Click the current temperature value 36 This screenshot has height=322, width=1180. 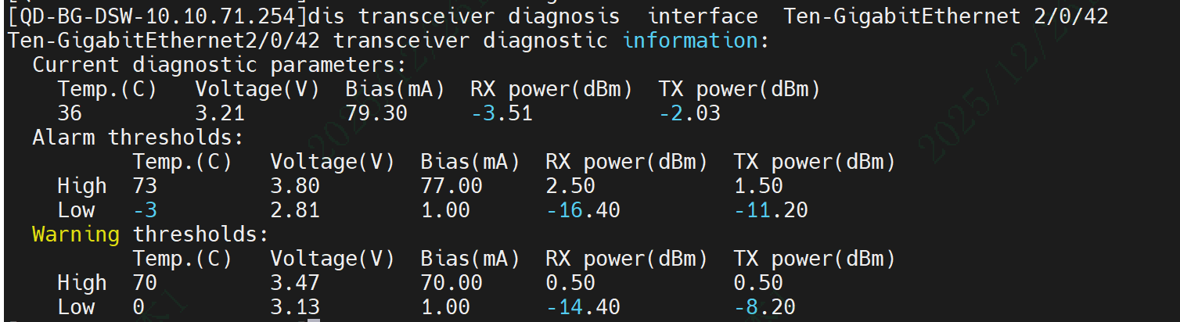70,113
